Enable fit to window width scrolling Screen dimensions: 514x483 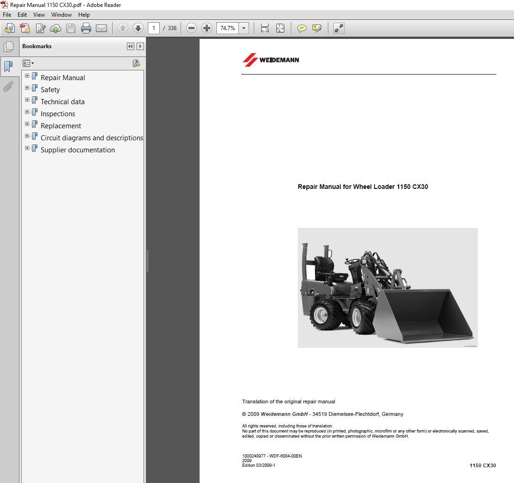[265, 29]
